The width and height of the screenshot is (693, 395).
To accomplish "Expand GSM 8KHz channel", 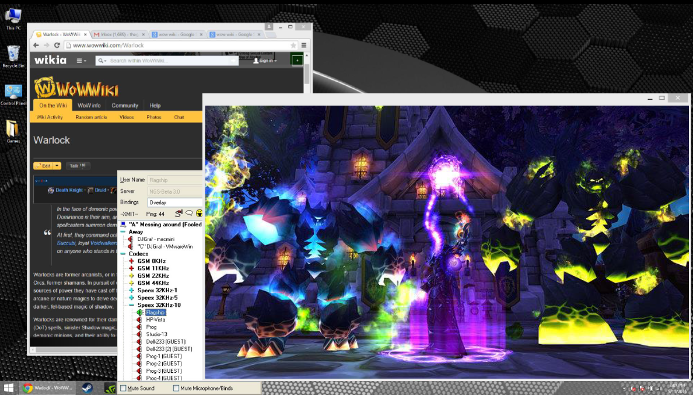I will pyautogui.click(x=131, y=261).
